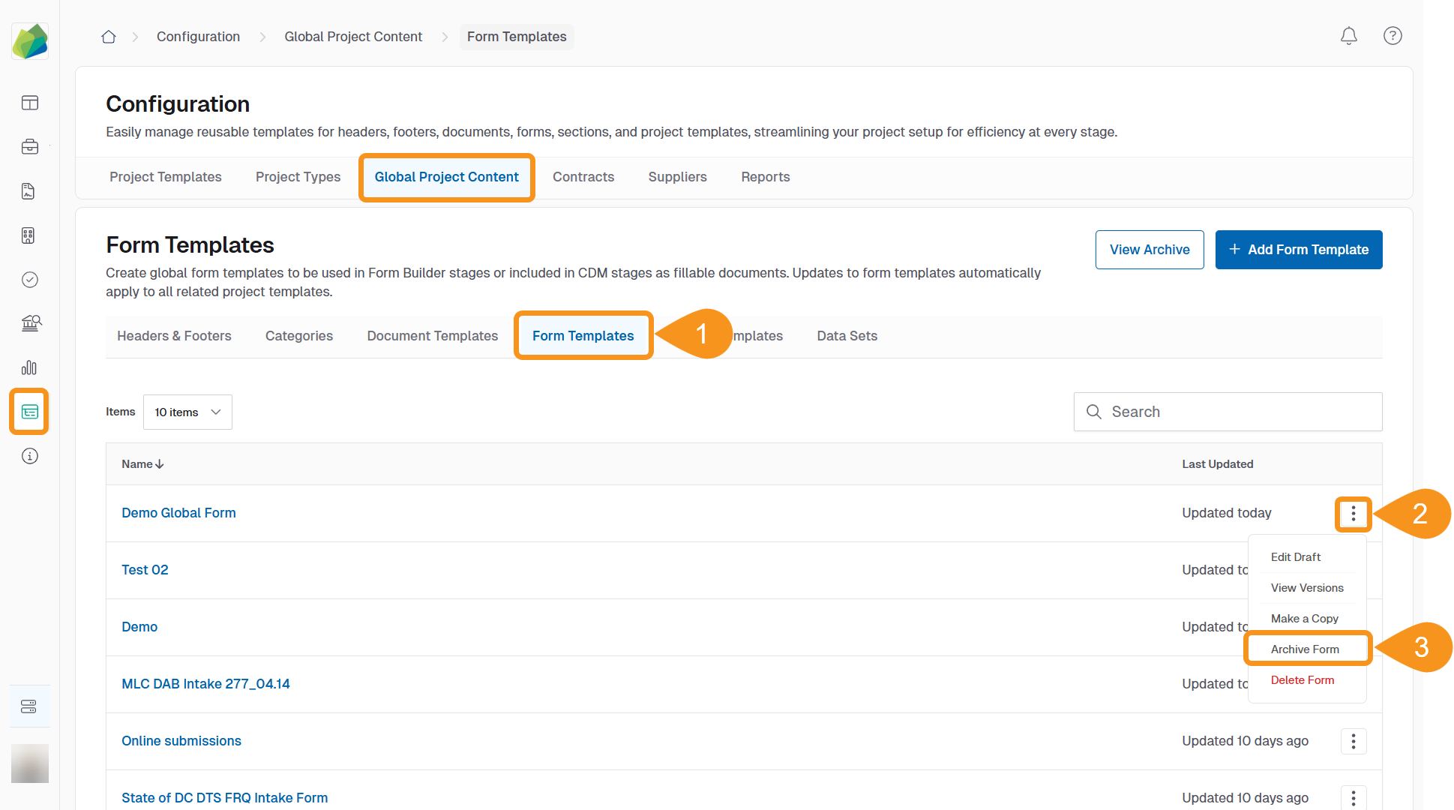Open the MLC DAB Intake 277_04.14 link

(205, 684)
